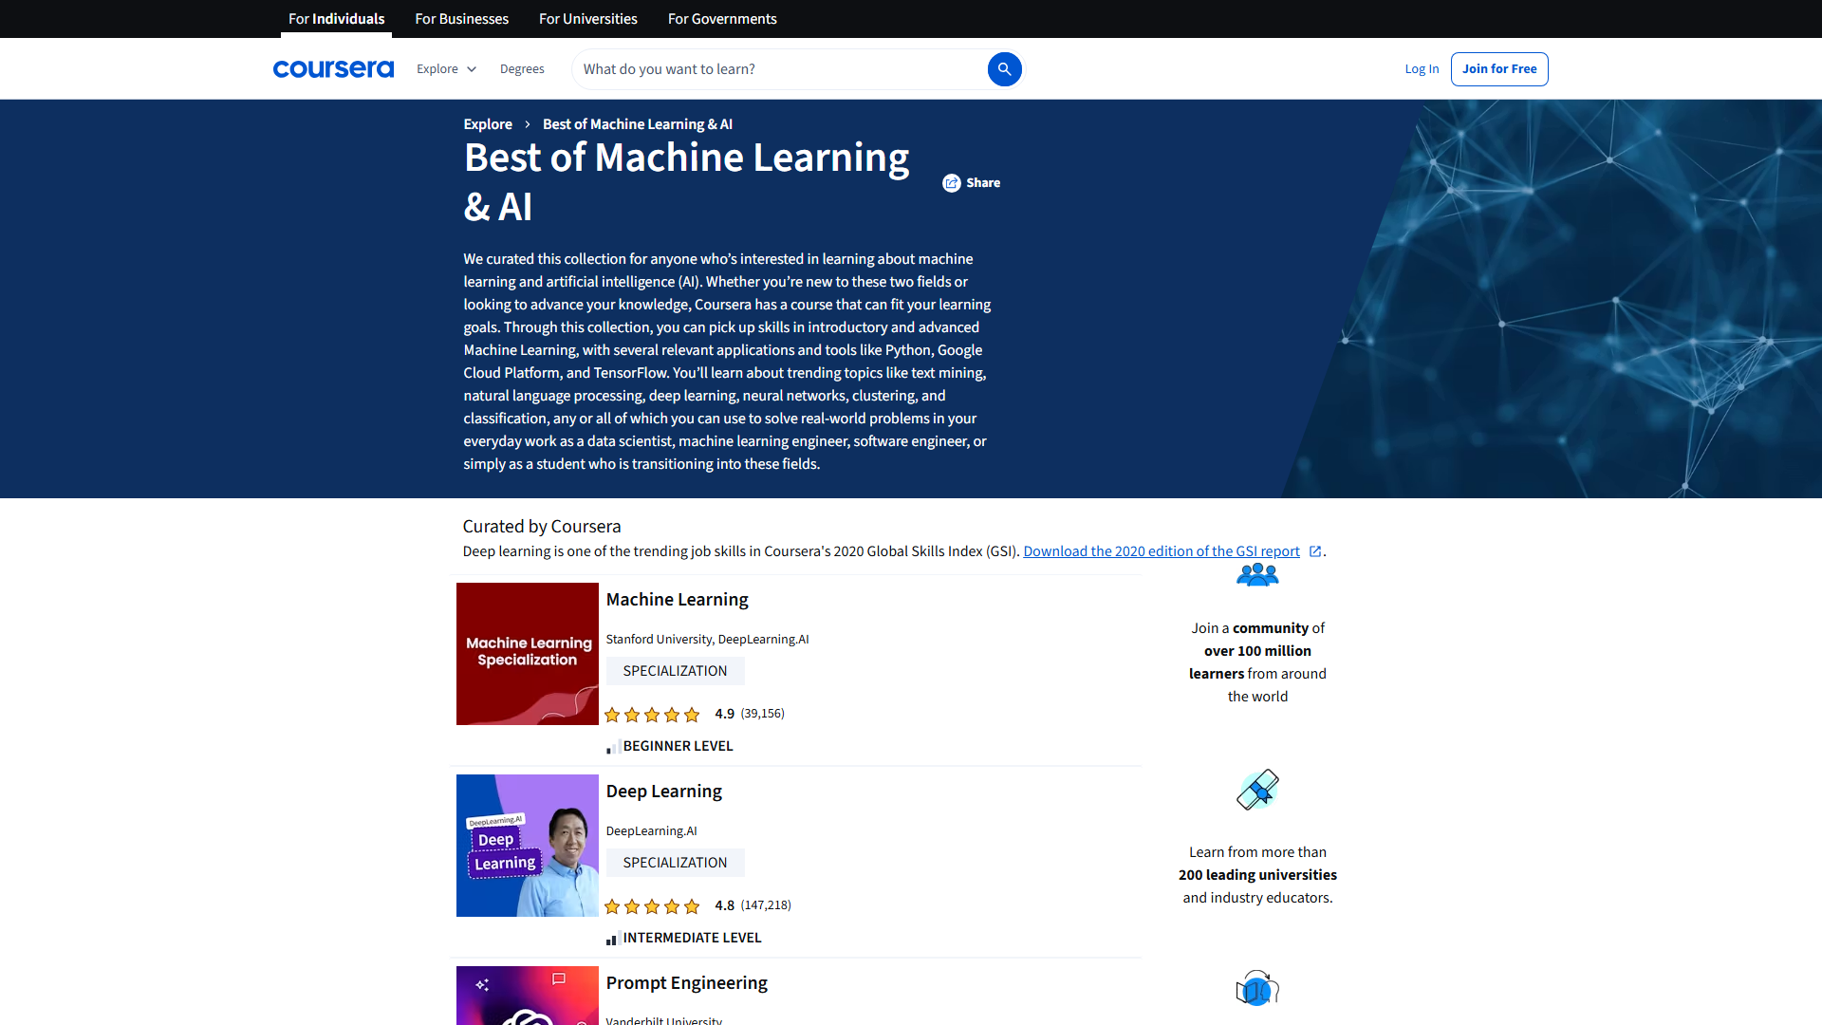Switch to For Governments tab

(721, 19)
